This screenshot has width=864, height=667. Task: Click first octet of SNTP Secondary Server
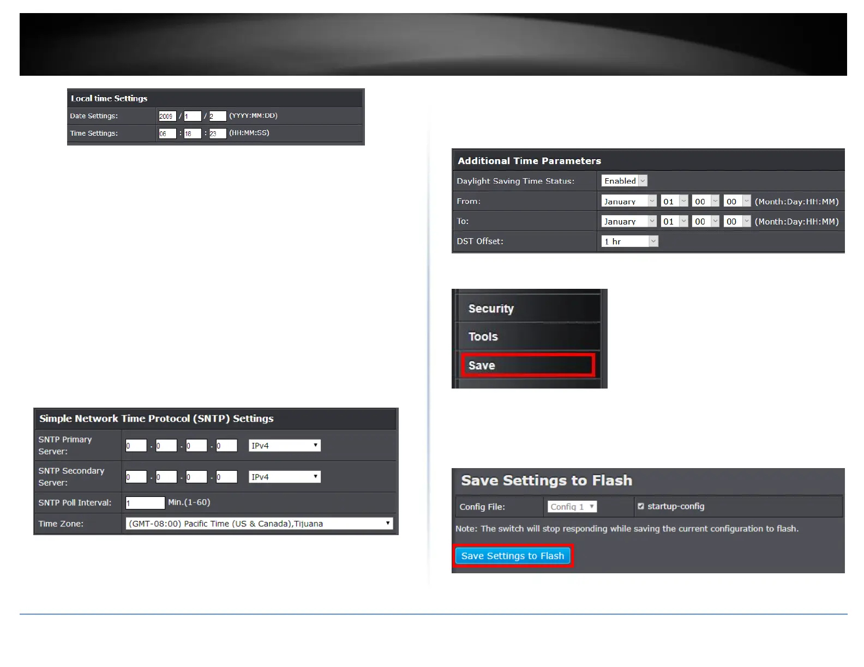point(136,477)
